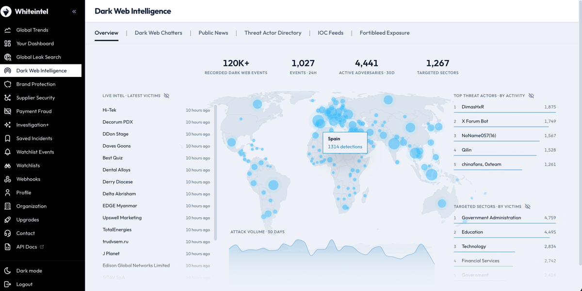Click the Dark Web Intelligence radar icon
582x291 pixels.
pos(8,71)
